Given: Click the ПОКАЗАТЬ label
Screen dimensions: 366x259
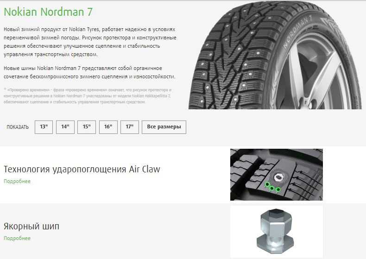Looking at the screenshot, I should click(x=18, y=127).
